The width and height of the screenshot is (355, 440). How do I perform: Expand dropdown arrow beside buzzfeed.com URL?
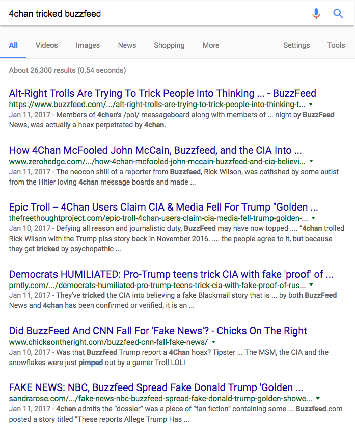tap(311, 105)
